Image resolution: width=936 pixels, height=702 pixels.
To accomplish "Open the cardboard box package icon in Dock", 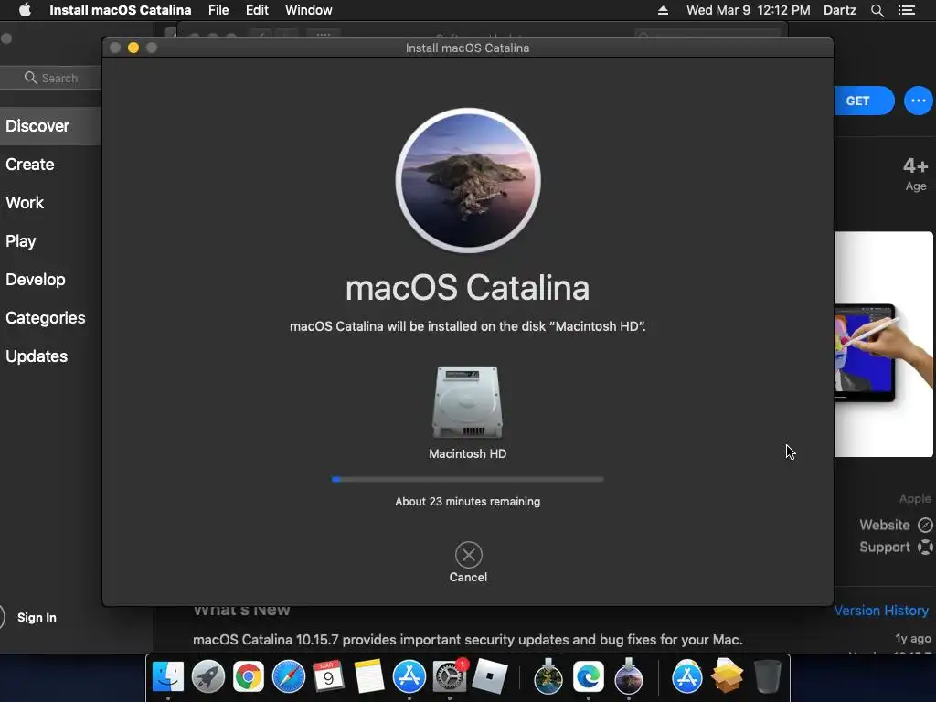I will point(727,675).
